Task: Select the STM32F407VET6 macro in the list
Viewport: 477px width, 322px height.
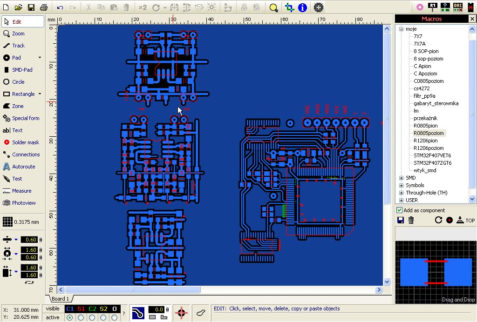Action: [x=432, y=155]
